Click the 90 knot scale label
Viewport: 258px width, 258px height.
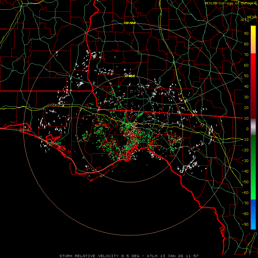tap(246, 34)
